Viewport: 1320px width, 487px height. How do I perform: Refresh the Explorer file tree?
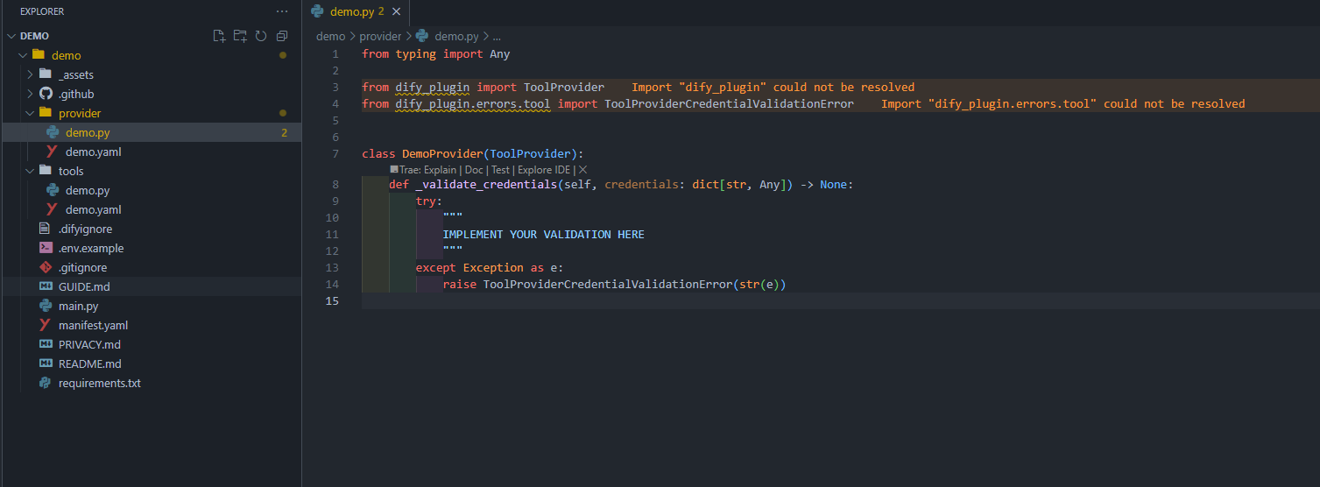click(x=261, y=36)
